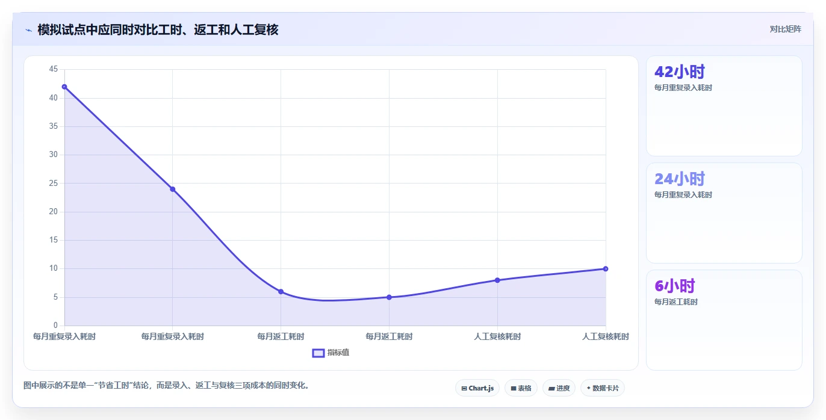Screen dimensions: 826x420
Task: Click the lightning icon beside the panel title
Action: point(28,30)
